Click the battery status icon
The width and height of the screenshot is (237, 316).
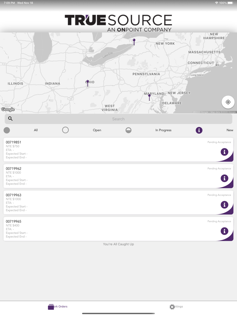coord(230,3)
